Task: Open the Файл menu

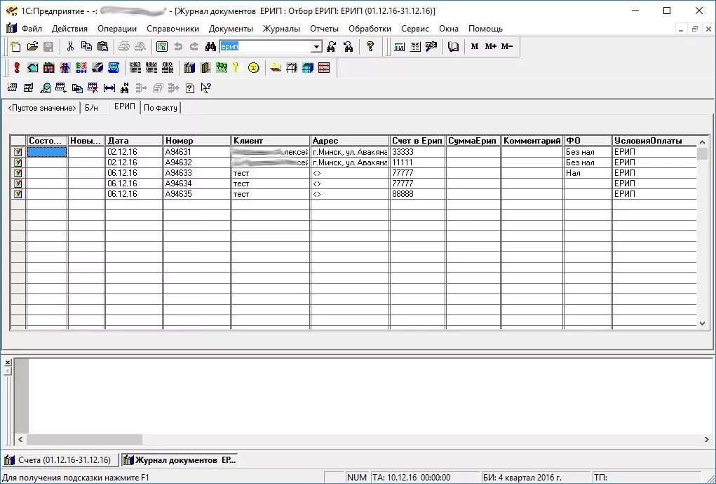Action: coord(32,29)
